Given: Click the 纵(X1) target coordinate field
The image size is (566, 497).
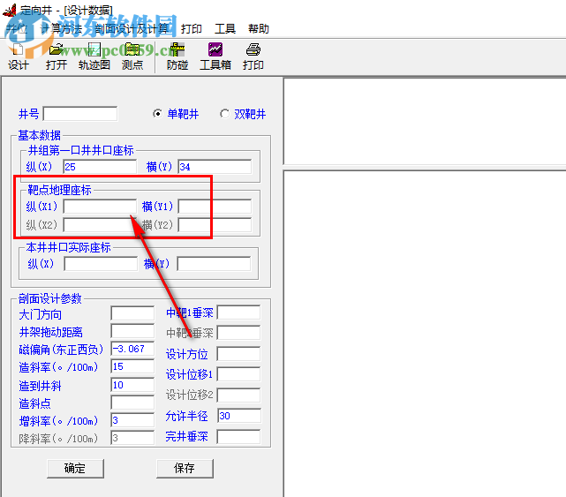Looking at the screenshot, I should 100,207.
